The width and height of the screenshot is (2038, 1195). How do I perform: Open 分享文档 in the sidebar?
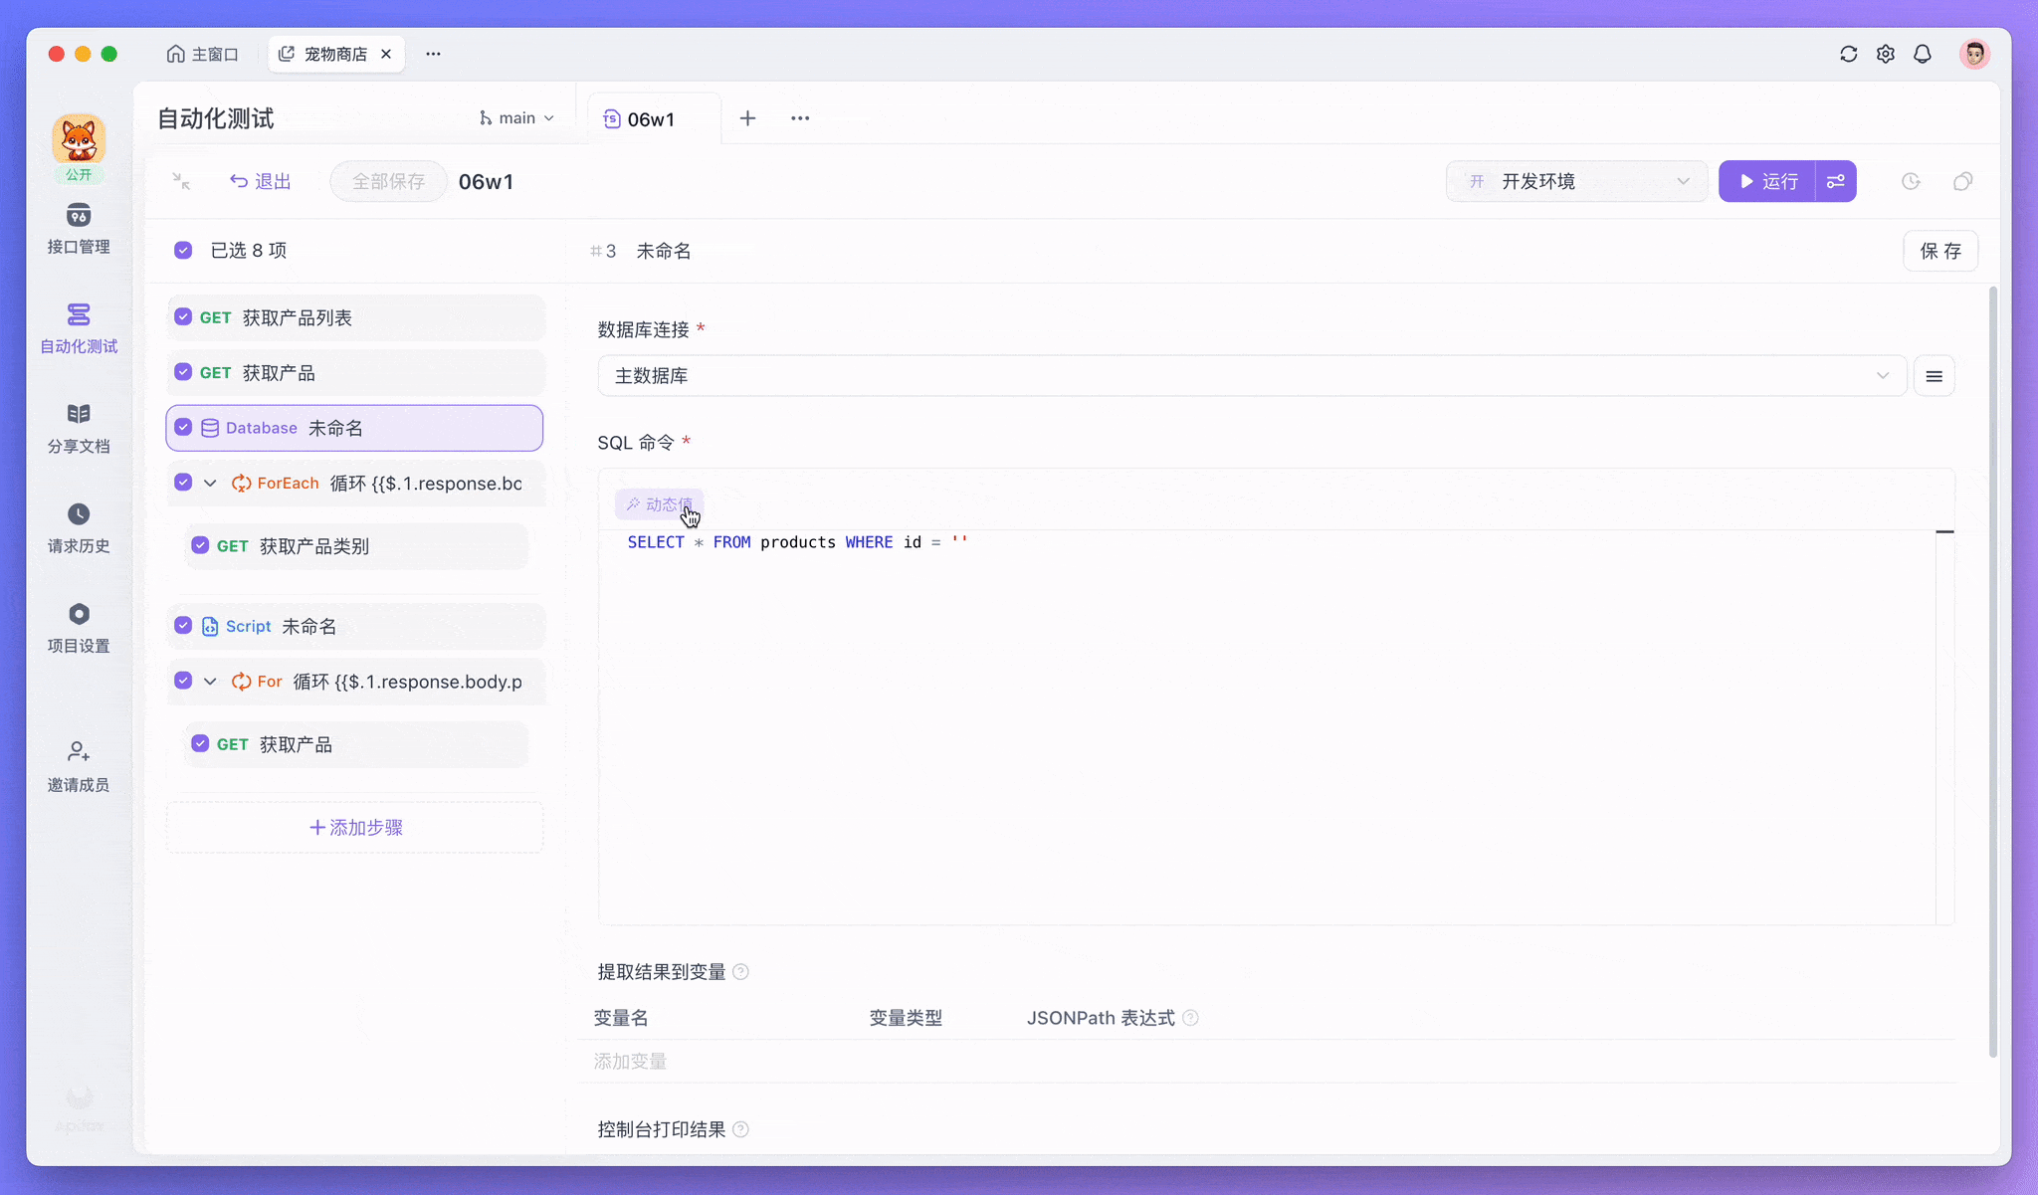coord(79,414)
